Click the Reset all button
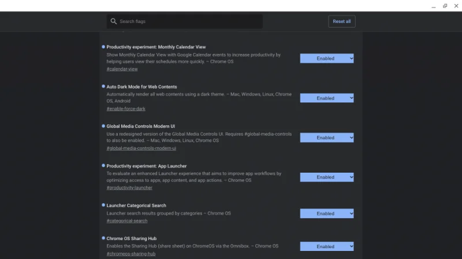Viewport: 462px width, 259px height. 342,21
